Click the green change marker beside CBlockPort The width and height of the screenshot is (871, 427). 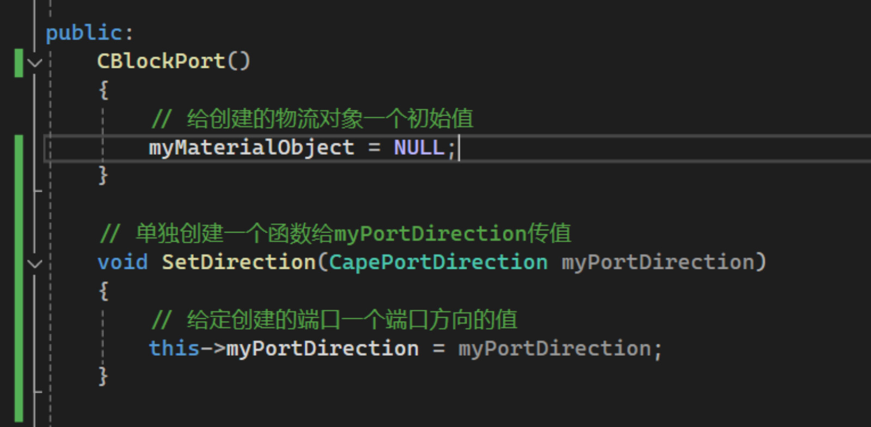tap(19, 63)
